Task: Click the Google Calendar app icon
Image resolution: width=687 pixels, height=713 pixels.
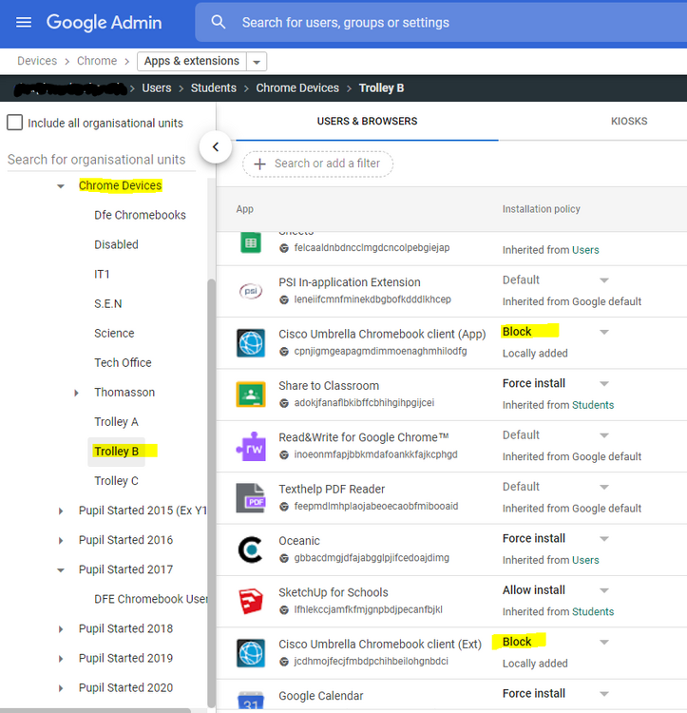Action: pyautogui.click(x=251, y=701)
